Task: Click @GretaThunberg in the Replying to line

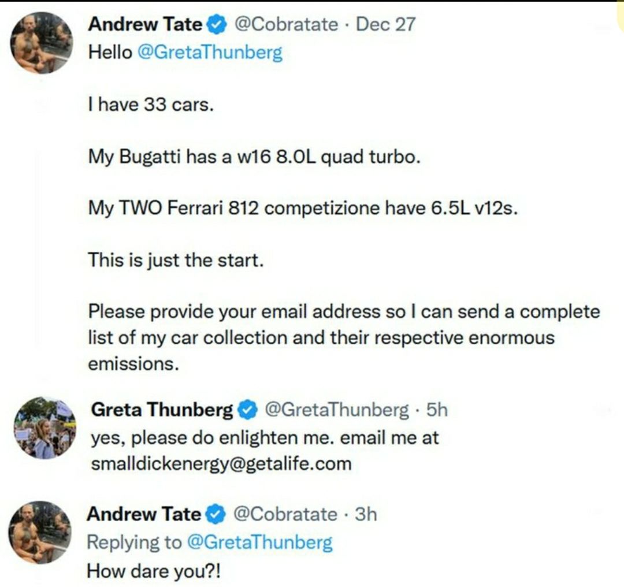Action: pos(260,542)
